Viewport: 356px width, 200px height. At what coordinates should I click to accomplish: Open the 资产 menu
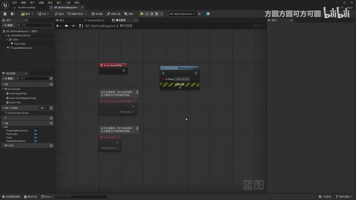coord(32,2)
